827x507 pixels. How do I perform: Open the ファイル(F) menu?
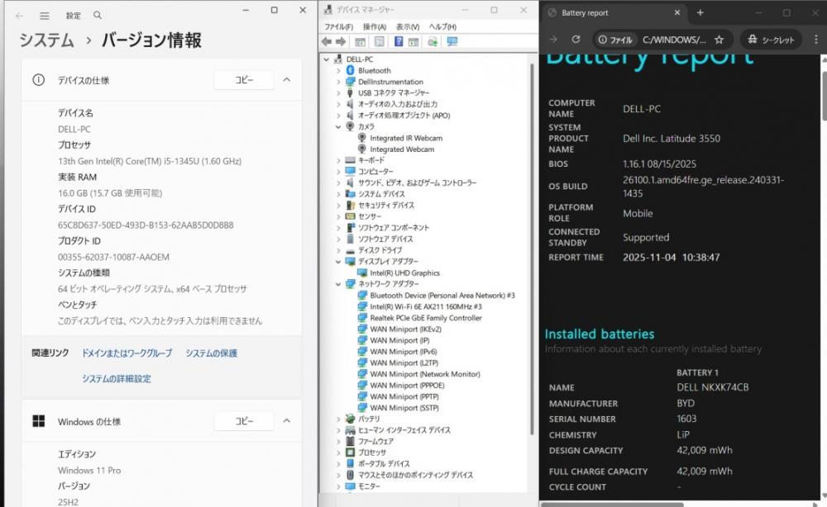click(x=338, y=27)
